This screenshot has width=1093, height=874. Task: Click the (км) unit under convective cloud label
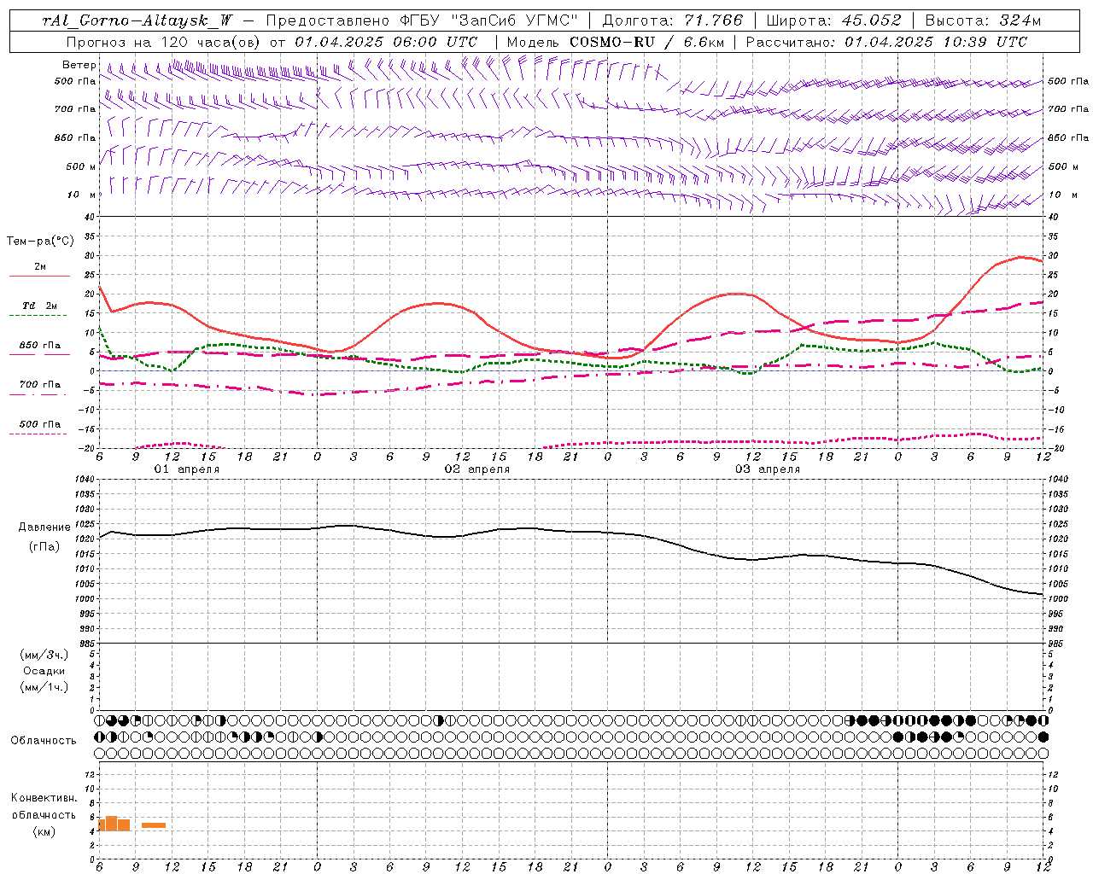click(x=44, y=831)
